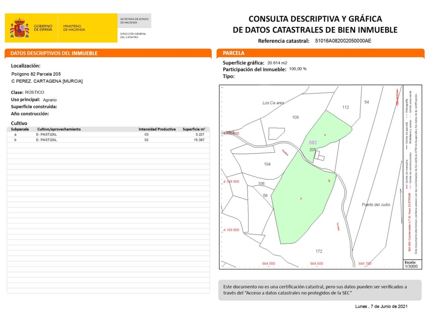430x323 pixels.
Task: Click parcel 54 label on the map
Action: pyautogui.click(x=367, y=102)
